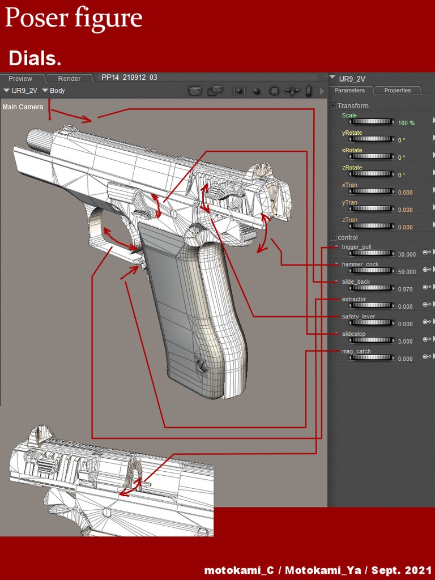Click the hammer_cock value 59.000

pos(407,272)
